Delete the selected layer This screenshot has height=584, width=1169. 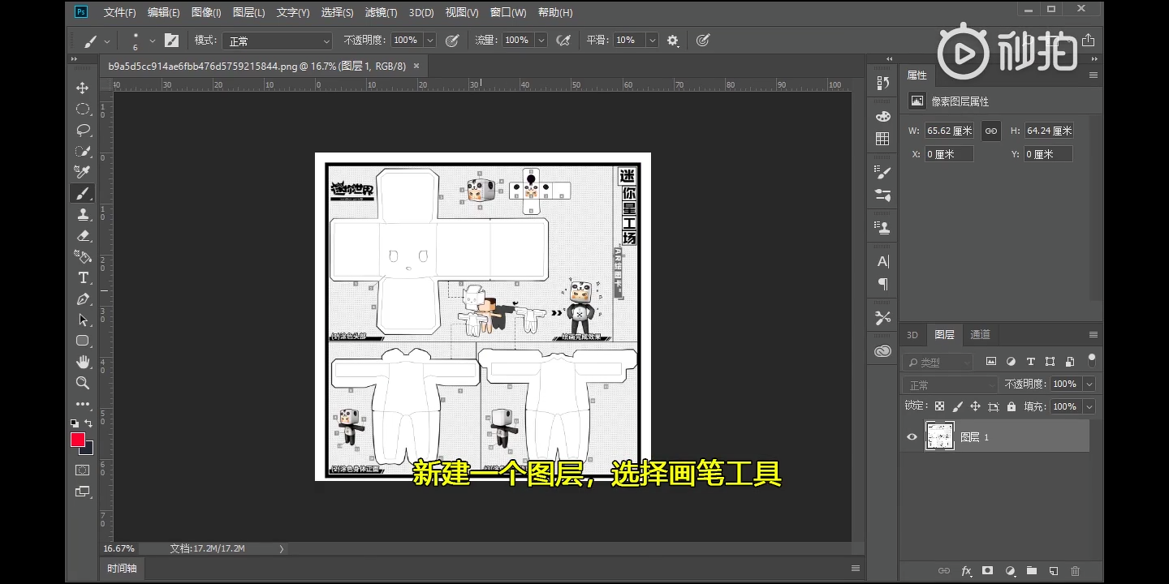click(x=1075, y=571)
